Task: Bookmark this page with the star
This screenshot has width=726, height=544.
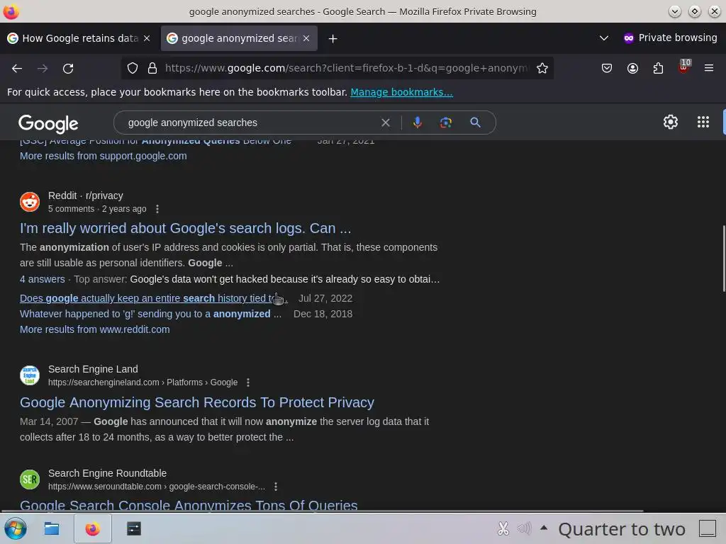Action: coord(542,69)
